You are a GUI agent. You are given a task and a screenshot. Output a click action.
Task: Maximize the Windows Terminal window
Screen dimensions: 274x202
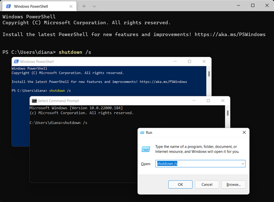(x=253, y=5)
